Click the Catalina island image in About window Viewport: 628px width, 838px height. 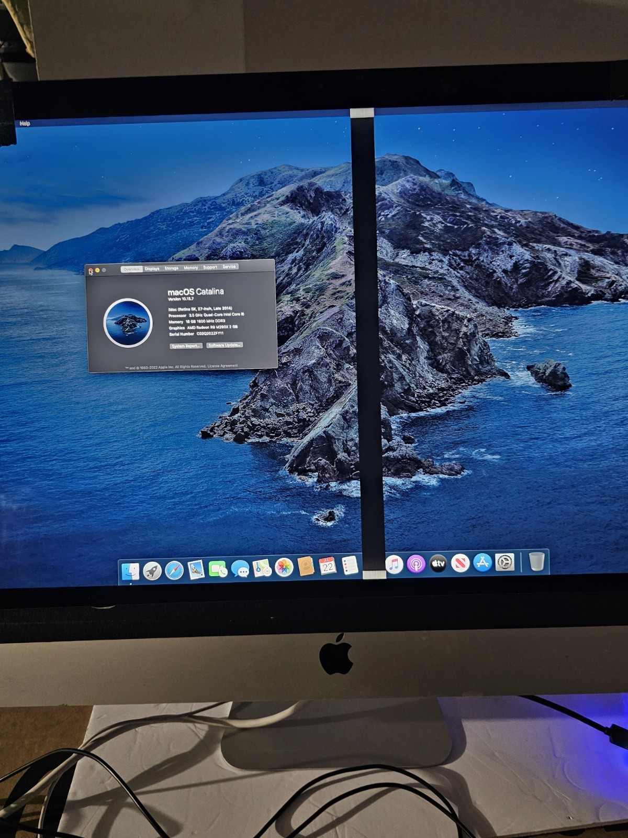[x=128, y=323]
